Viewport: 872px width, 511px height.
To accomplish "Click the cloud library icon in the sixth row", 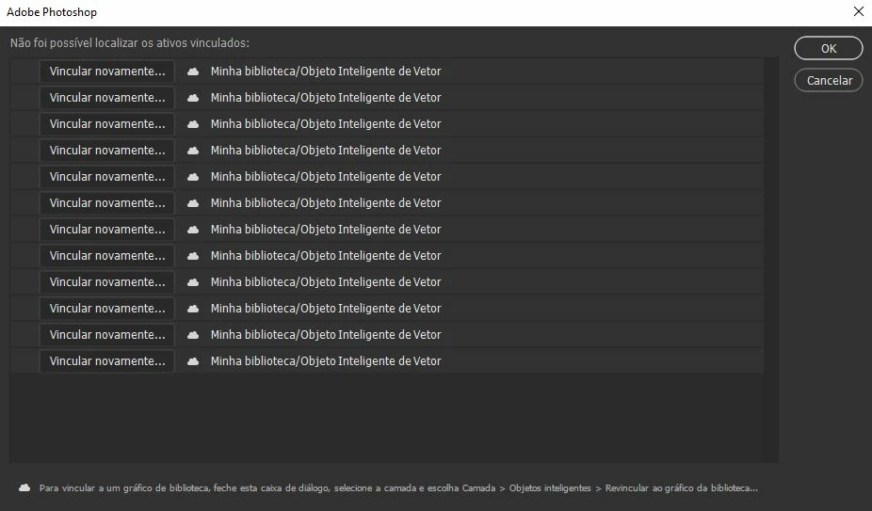I will tap(193, 203).
